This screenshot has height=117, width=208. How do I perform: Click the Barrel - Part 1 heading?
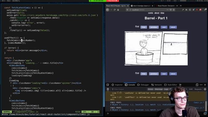point(156,18)
